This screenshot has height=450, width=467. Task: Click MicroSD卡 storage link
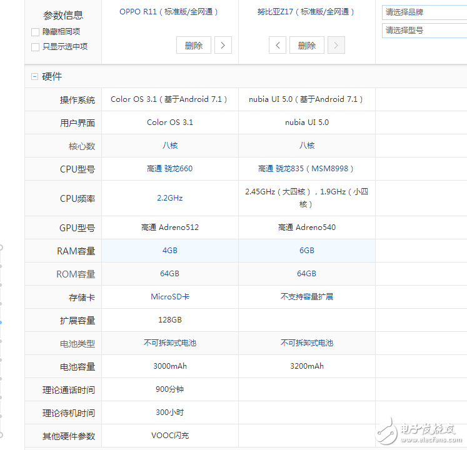click(170, 297)
